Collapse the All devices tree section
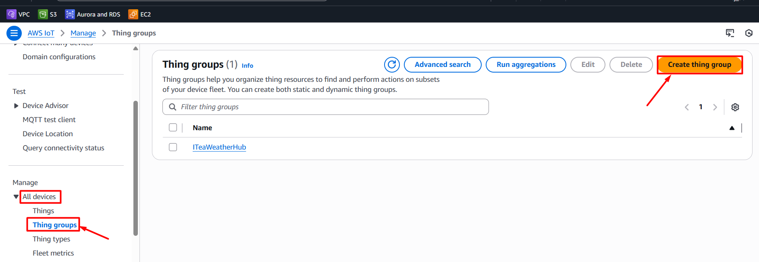This screenshot has width=759, height=262. tap(16, 197)
